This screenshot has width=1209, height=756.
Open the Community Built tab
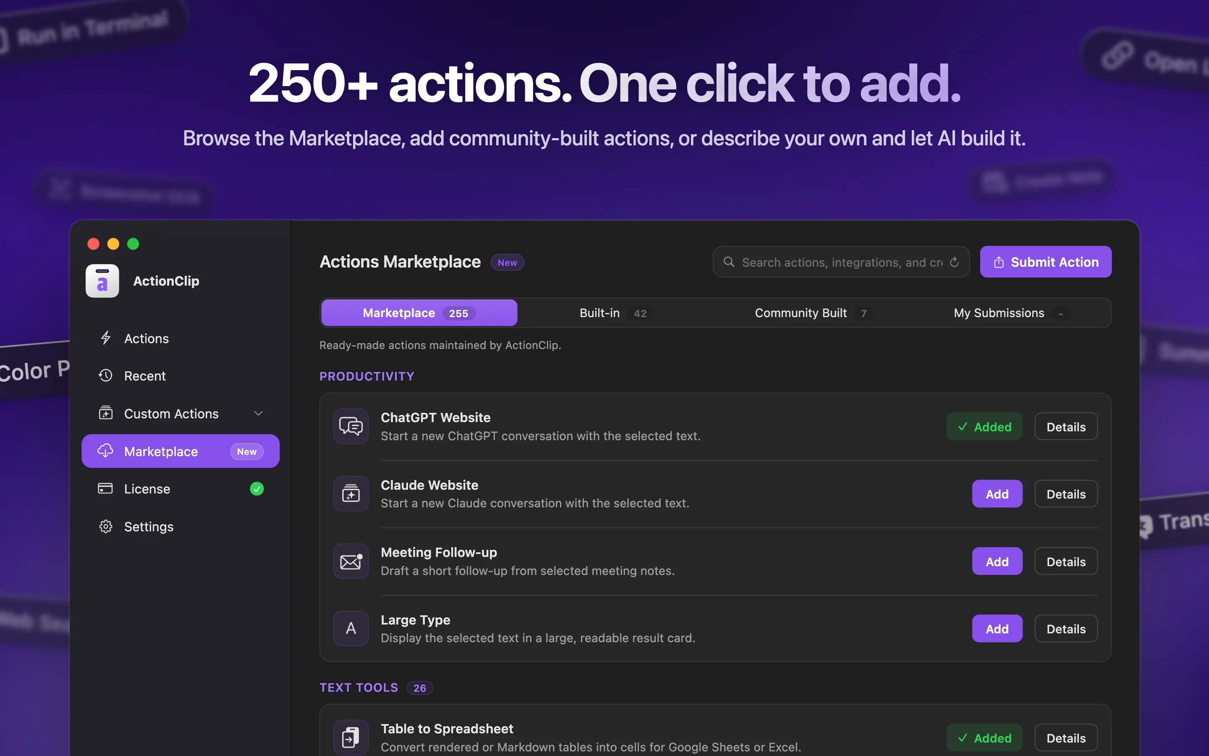point(813,313)
